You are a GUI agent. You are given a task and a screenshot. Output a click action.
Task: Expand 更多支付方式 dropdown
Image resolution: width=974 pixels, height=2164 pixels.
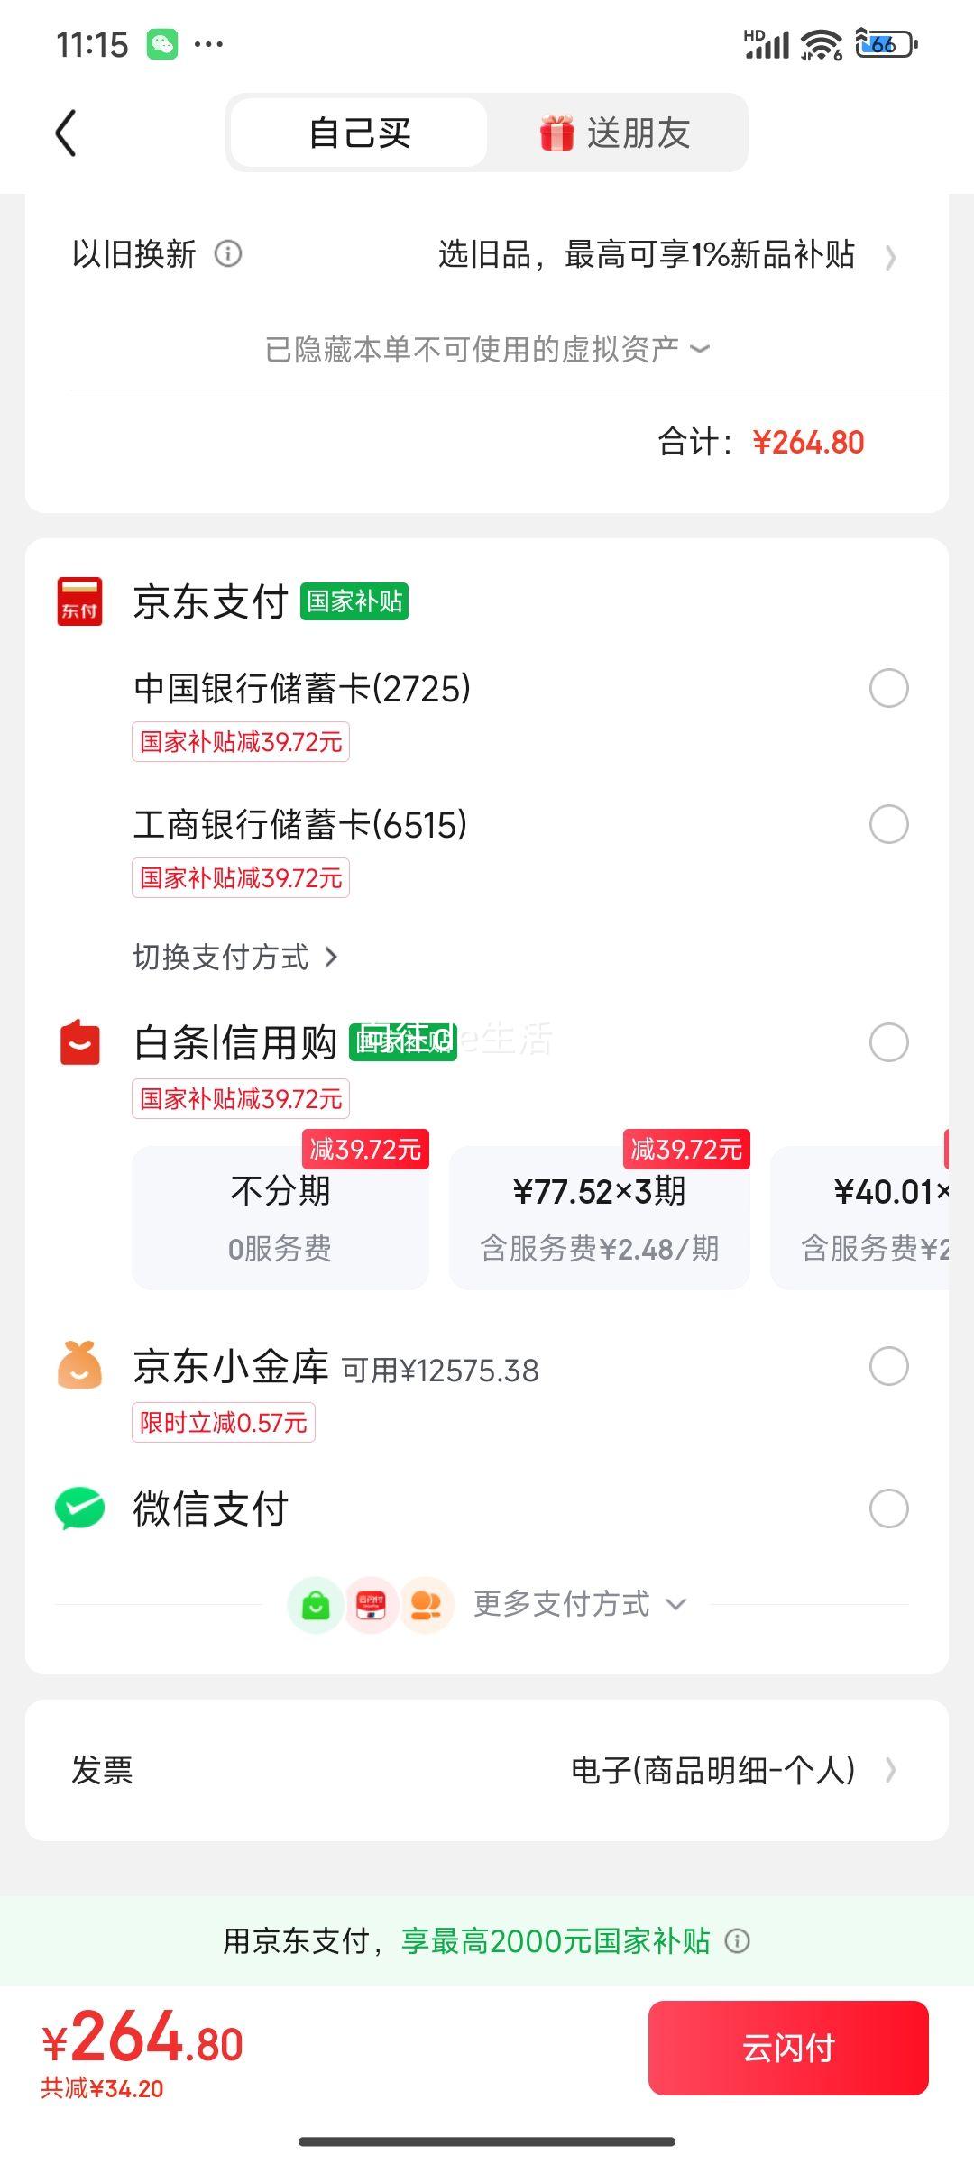click(580, 1604)
